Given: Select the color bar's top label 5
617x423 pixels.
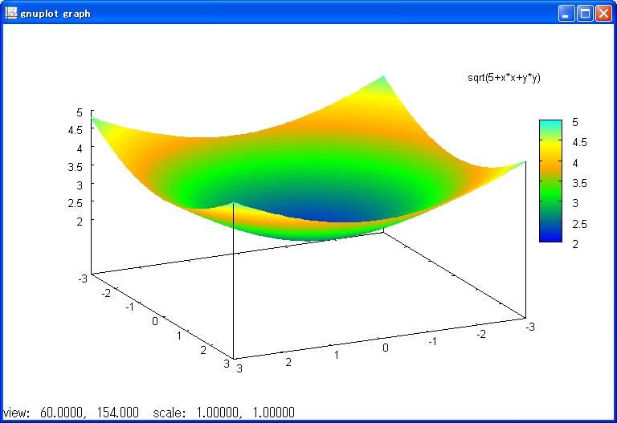Looking at the screenshot, I should point(575,122).
